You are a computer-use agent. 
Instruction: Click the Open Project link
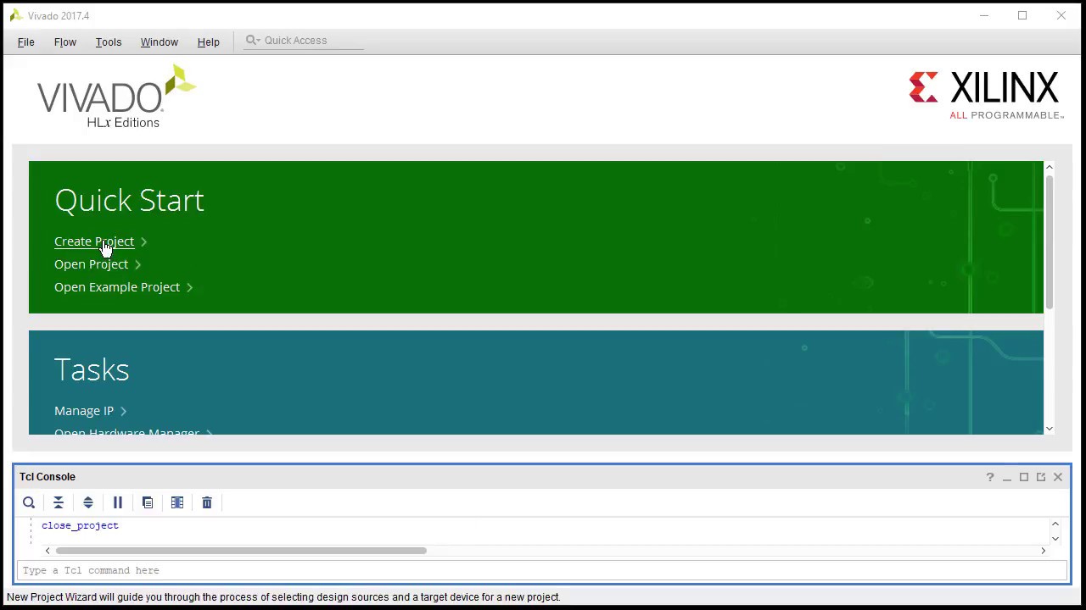pos(91,264)
